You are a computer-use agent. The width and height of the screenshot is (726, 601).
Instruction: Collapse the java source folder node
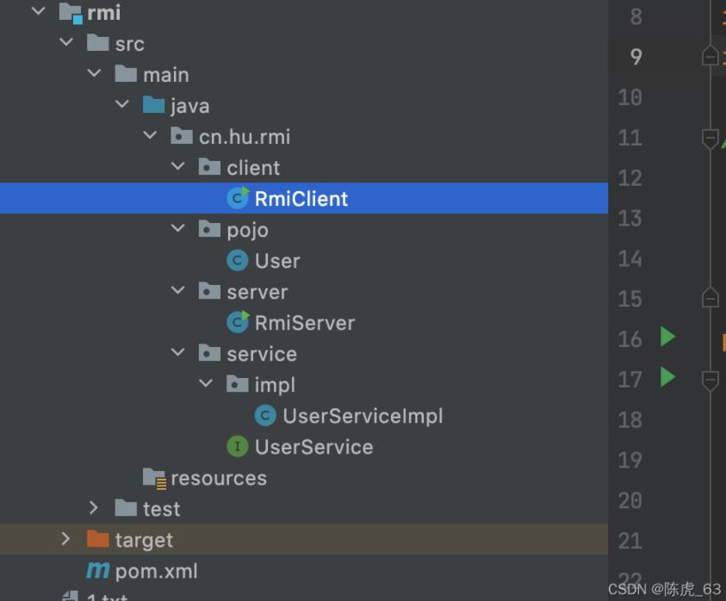(x=121, y=104)
